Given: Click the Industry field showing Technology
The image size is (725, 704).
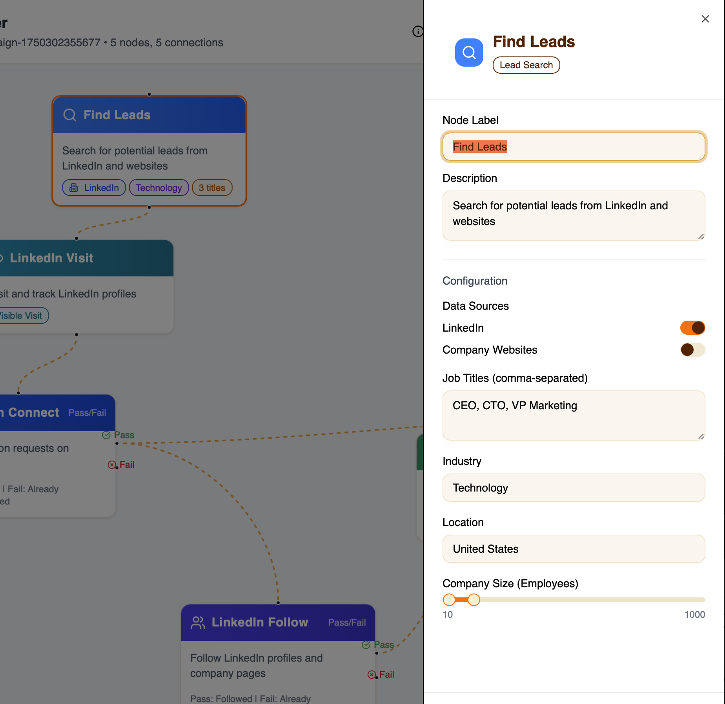Looking at the screenshot, I should (574, 488).
